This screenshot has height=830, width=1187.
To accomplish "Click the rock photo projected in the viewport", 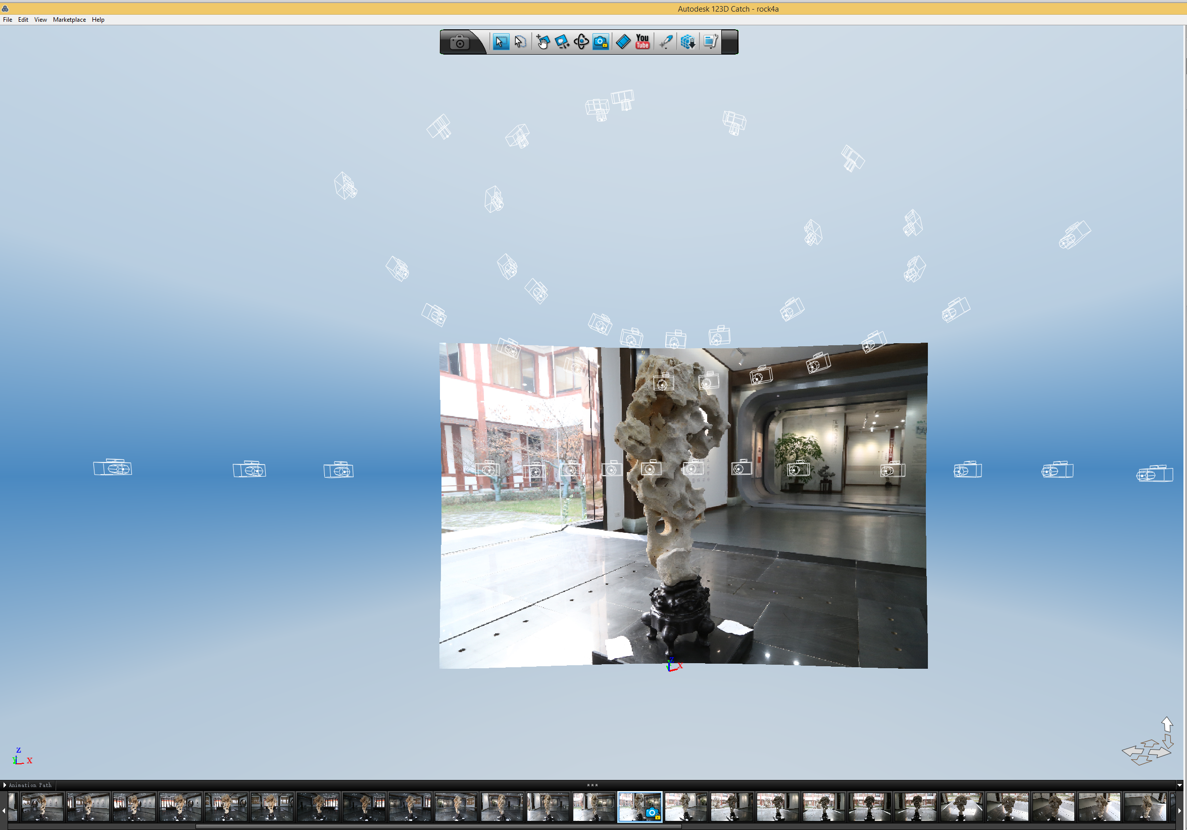I will click(683, 505).
